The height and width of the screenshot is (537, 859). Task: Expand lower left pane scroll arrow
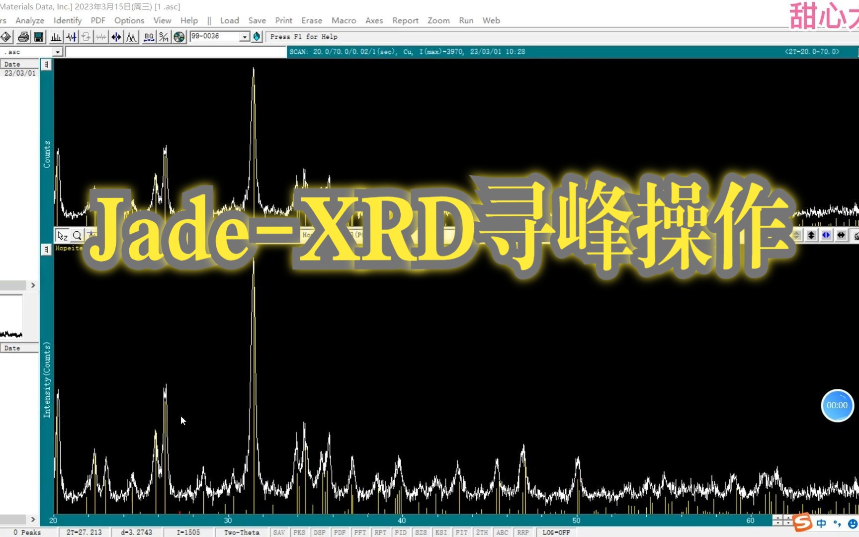coord(33,520)
